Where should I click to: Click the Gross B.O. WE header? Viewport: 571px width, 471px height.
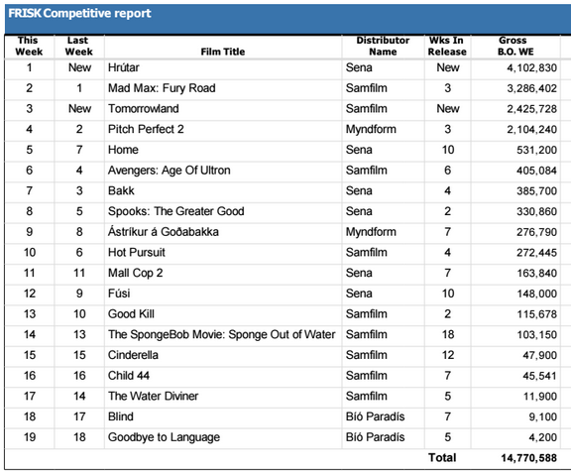515,46
